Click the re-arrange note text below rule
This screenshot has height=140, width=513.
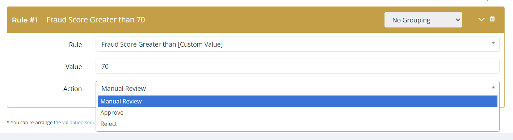(51, 122)
